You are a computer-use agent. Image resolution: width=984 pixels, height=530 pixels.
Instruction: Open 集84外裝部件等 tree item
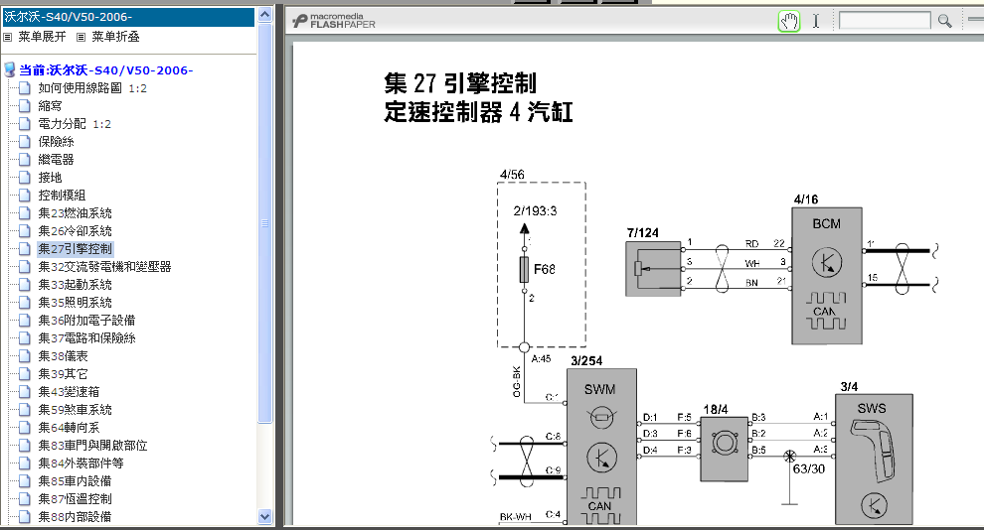(x=81, y=463)
